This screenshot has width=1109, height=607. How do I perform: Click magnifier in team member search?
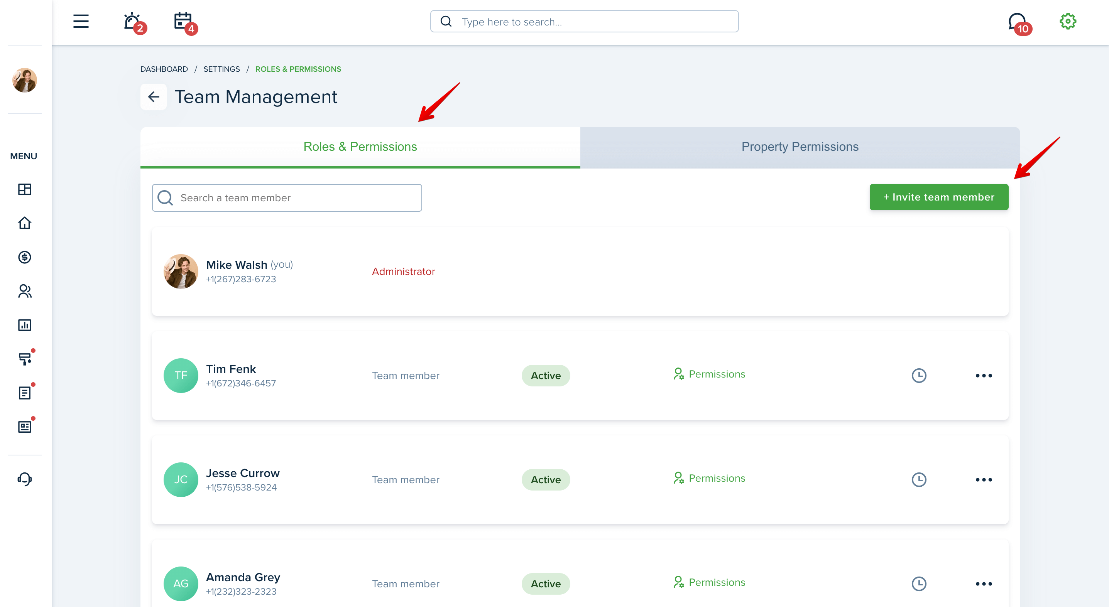click(165, 198)
